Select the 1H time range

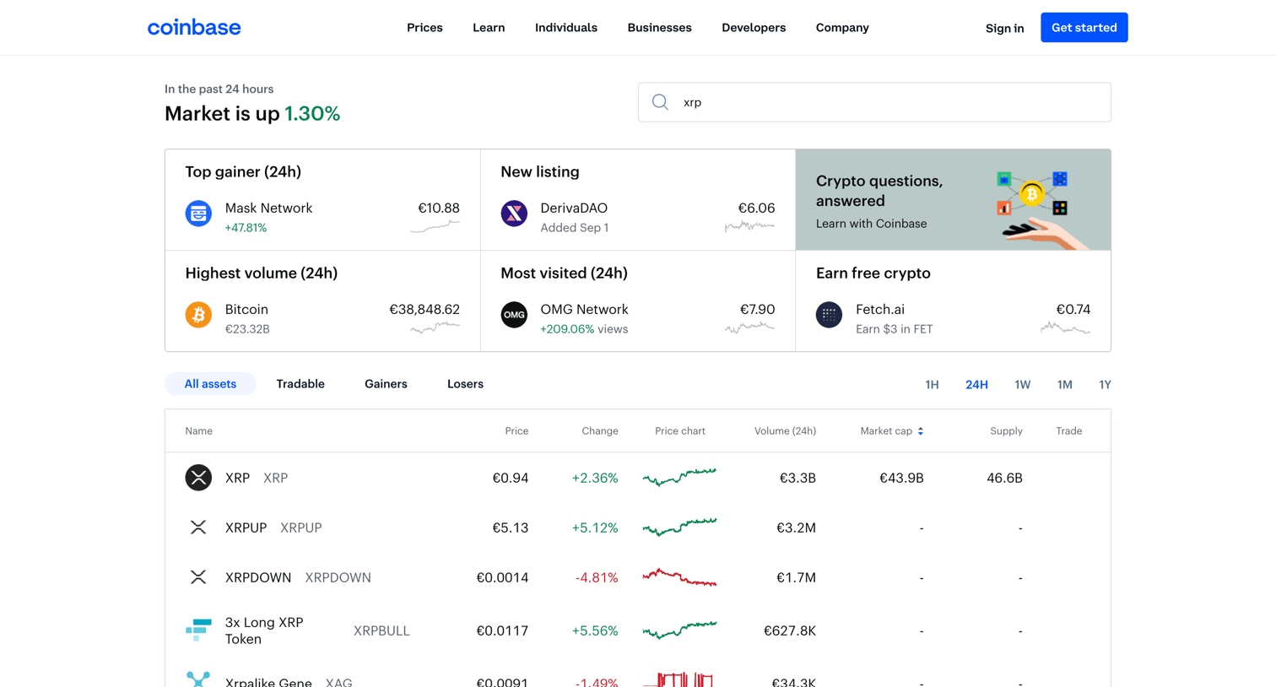[x=932, y=384]
